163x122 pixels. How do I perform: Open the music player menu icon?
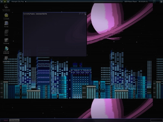[161, 2]
